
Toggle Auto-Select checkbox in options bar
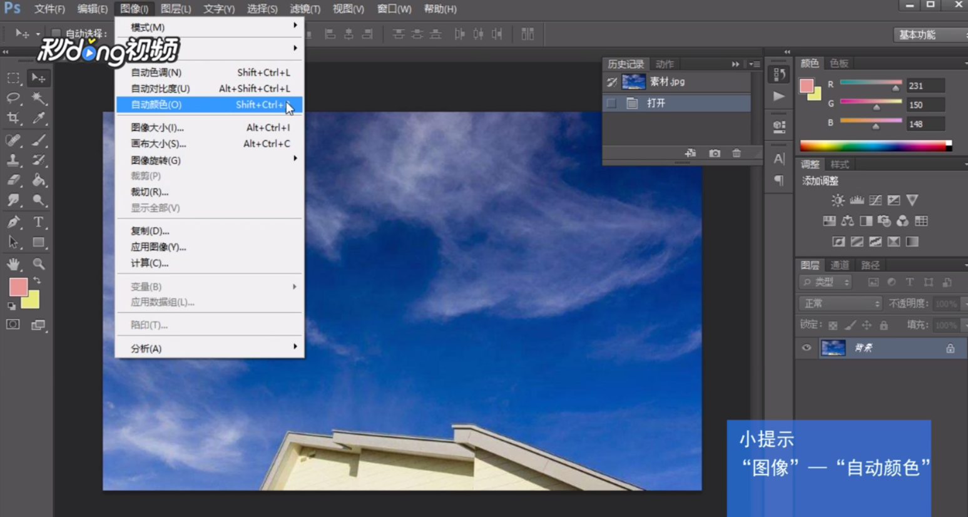(x=56, y=33)
